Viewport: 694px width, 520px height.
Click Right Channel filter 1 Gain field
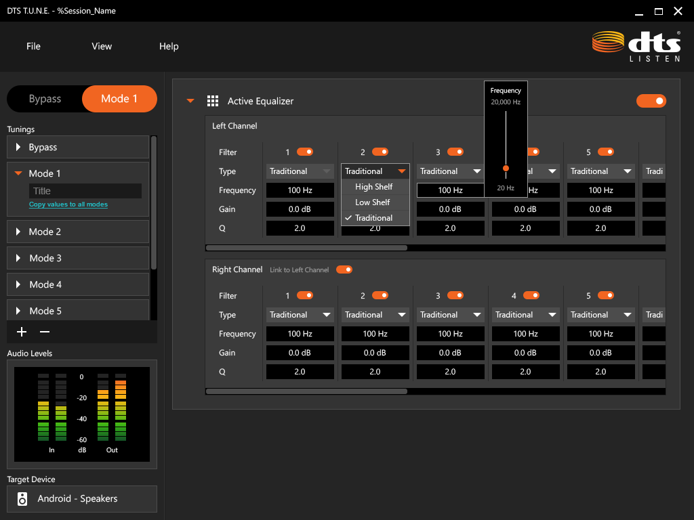[x=300, y=353]
